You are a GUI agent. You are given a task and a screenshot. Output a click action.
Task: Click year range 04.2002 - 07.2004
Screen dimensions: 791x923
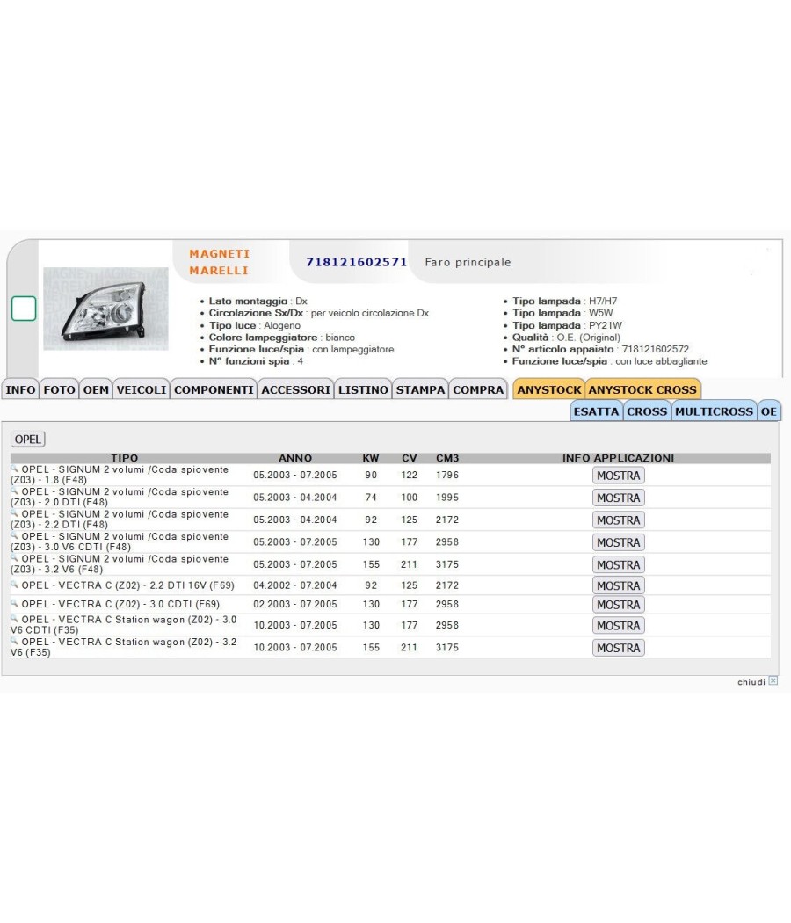295,585
